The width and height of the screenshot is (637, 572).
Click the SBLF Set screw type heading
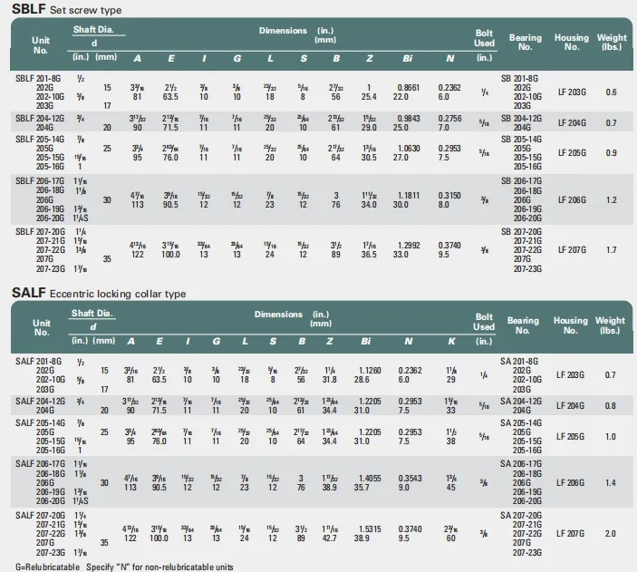(x=66, y=9)
